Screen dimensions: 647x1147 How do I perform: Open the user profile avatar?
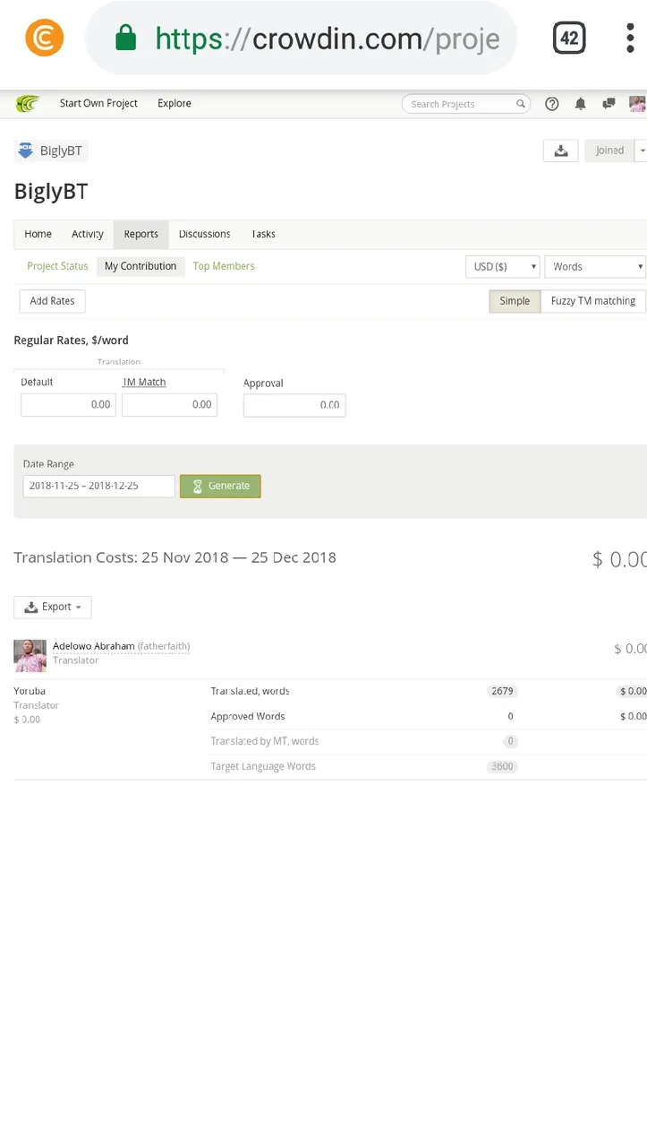point(637,104)
